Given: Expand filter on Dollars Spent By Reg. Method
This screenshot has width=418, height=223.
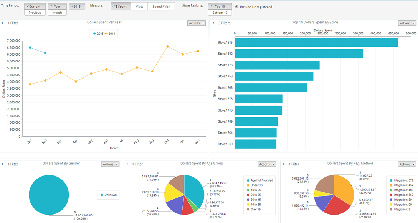Looking at the screenshot, I should click(284, 164).
